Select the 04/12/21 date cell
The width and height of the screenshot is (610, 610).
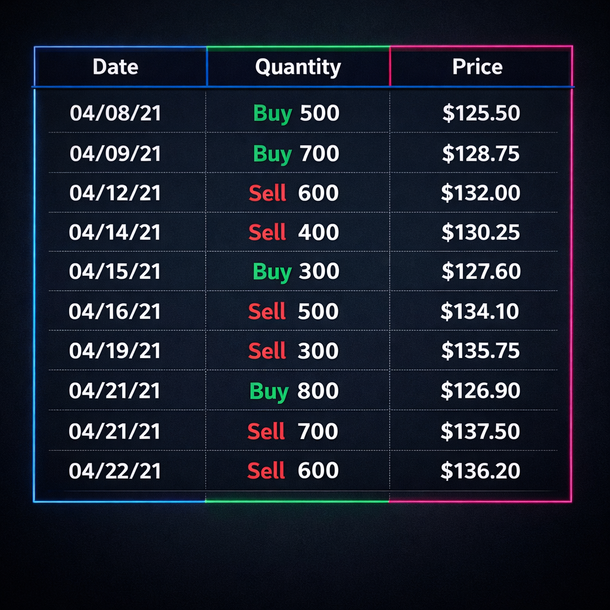pos(116,193)
